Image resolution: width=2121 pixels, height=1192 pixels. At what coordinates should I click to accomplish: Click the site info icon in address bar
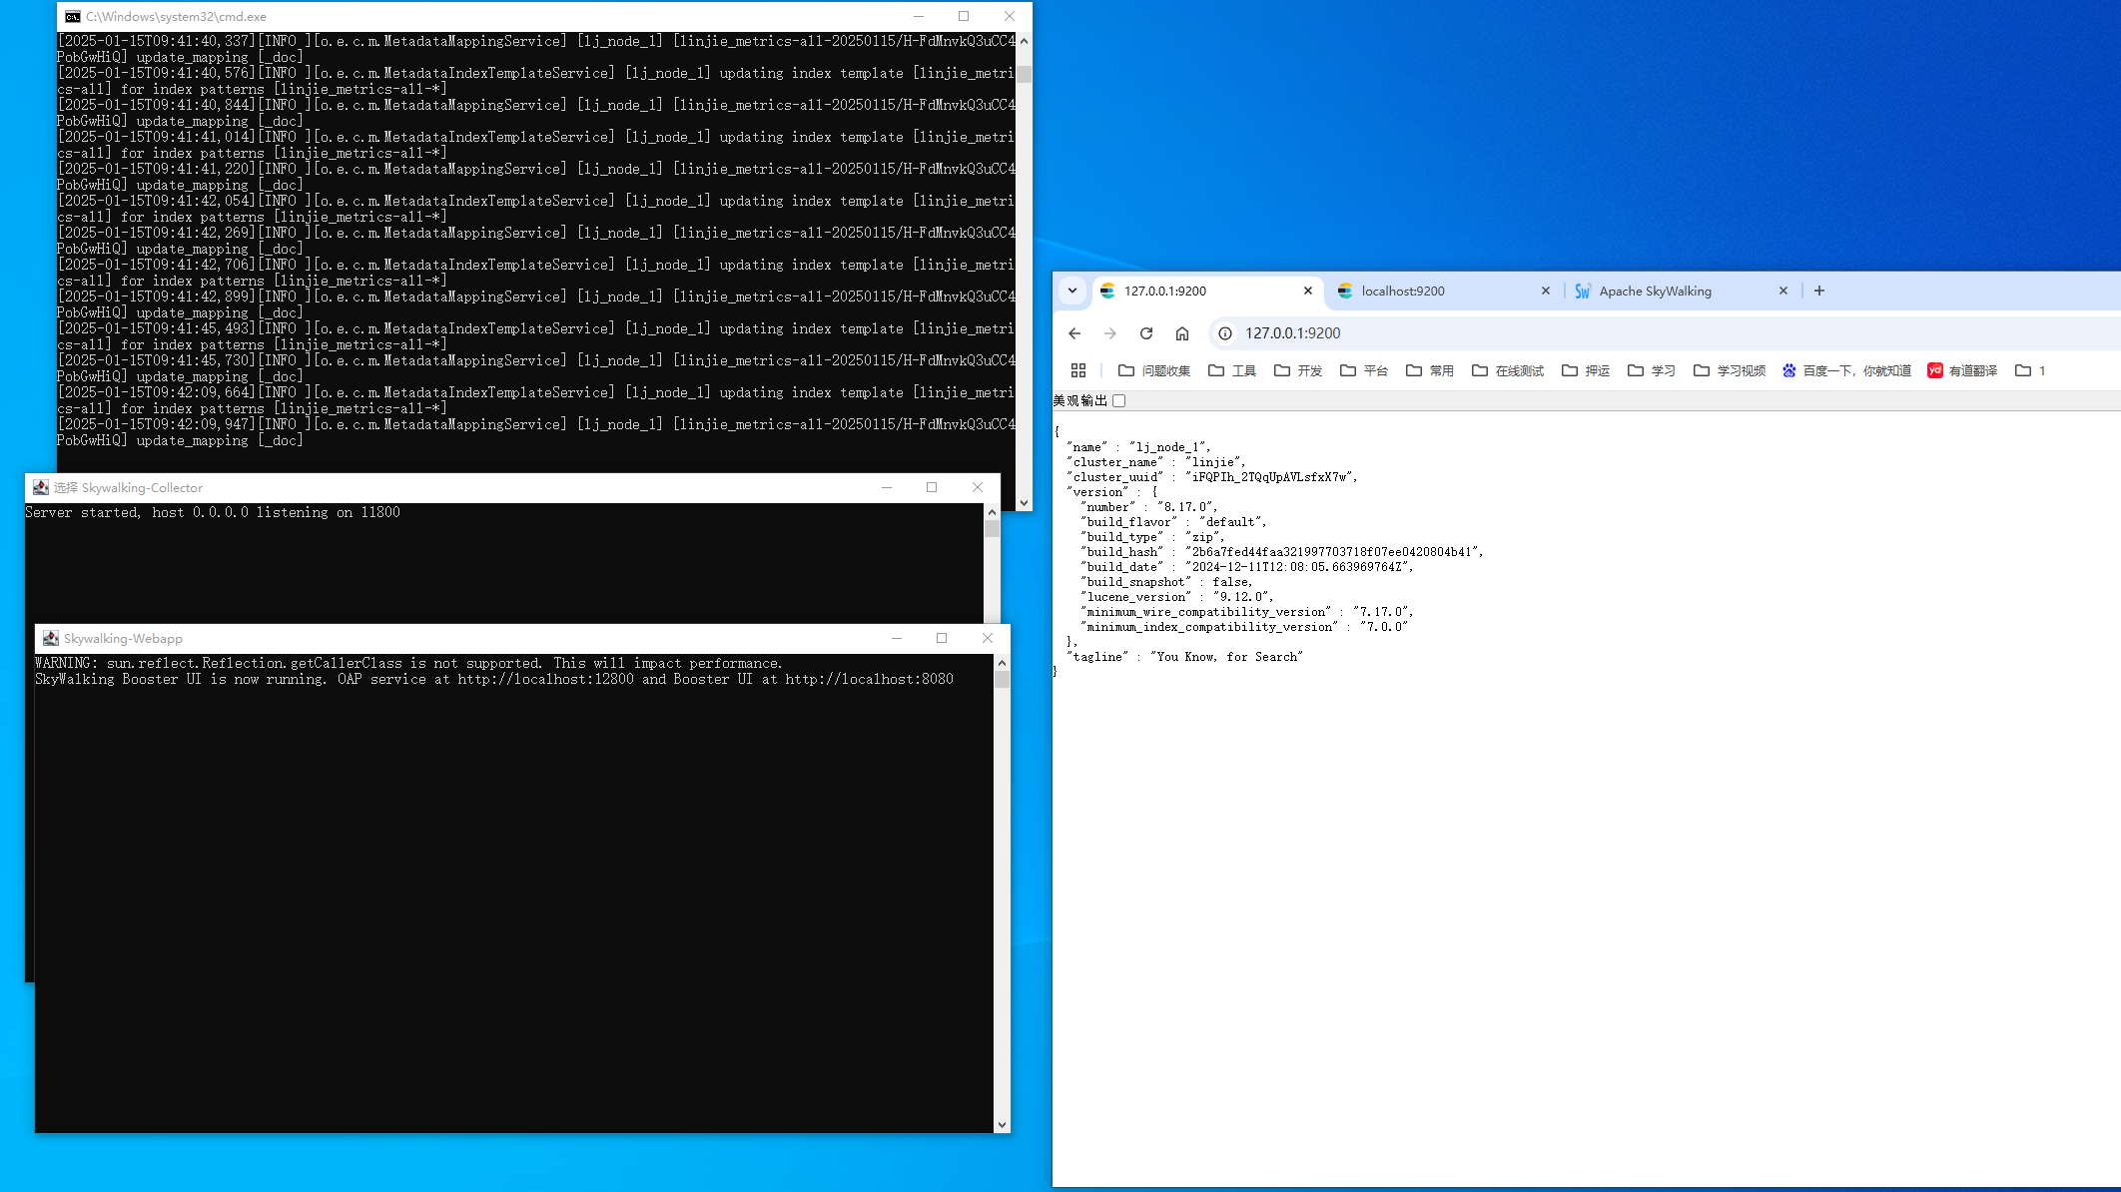[1225, 333]
